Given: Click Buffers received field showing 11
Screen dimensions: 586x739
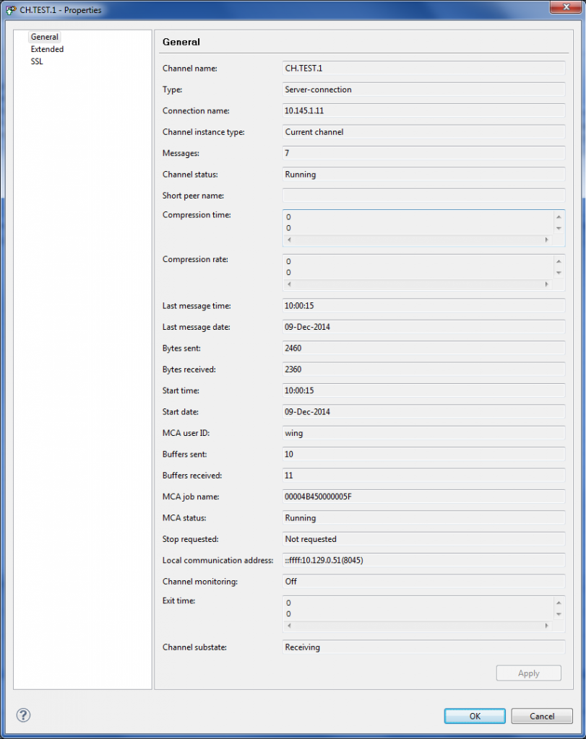Looking at the screenshot, I should (423, 475).
